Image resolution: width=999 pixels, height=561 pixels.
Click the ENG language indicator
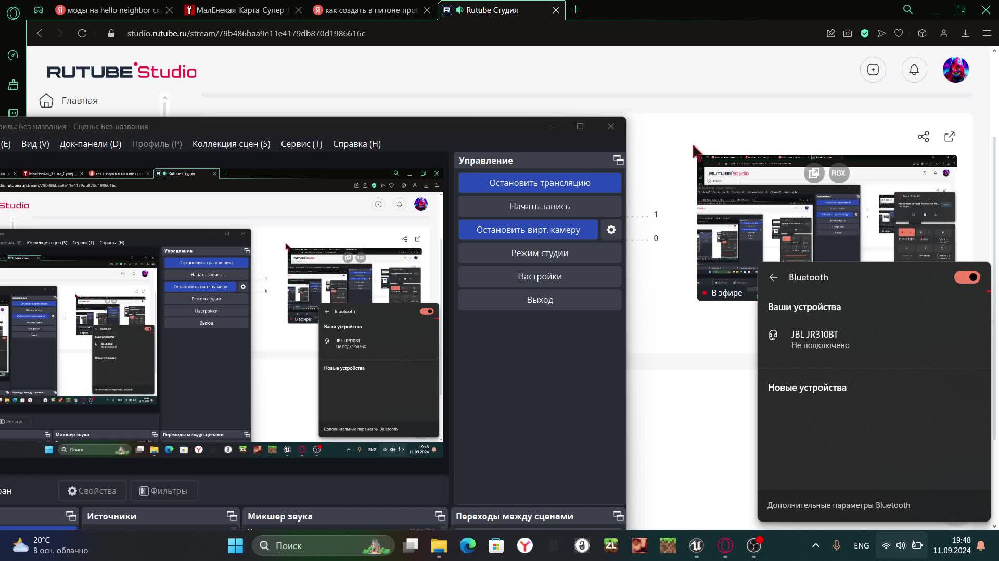tap(861, 545)
